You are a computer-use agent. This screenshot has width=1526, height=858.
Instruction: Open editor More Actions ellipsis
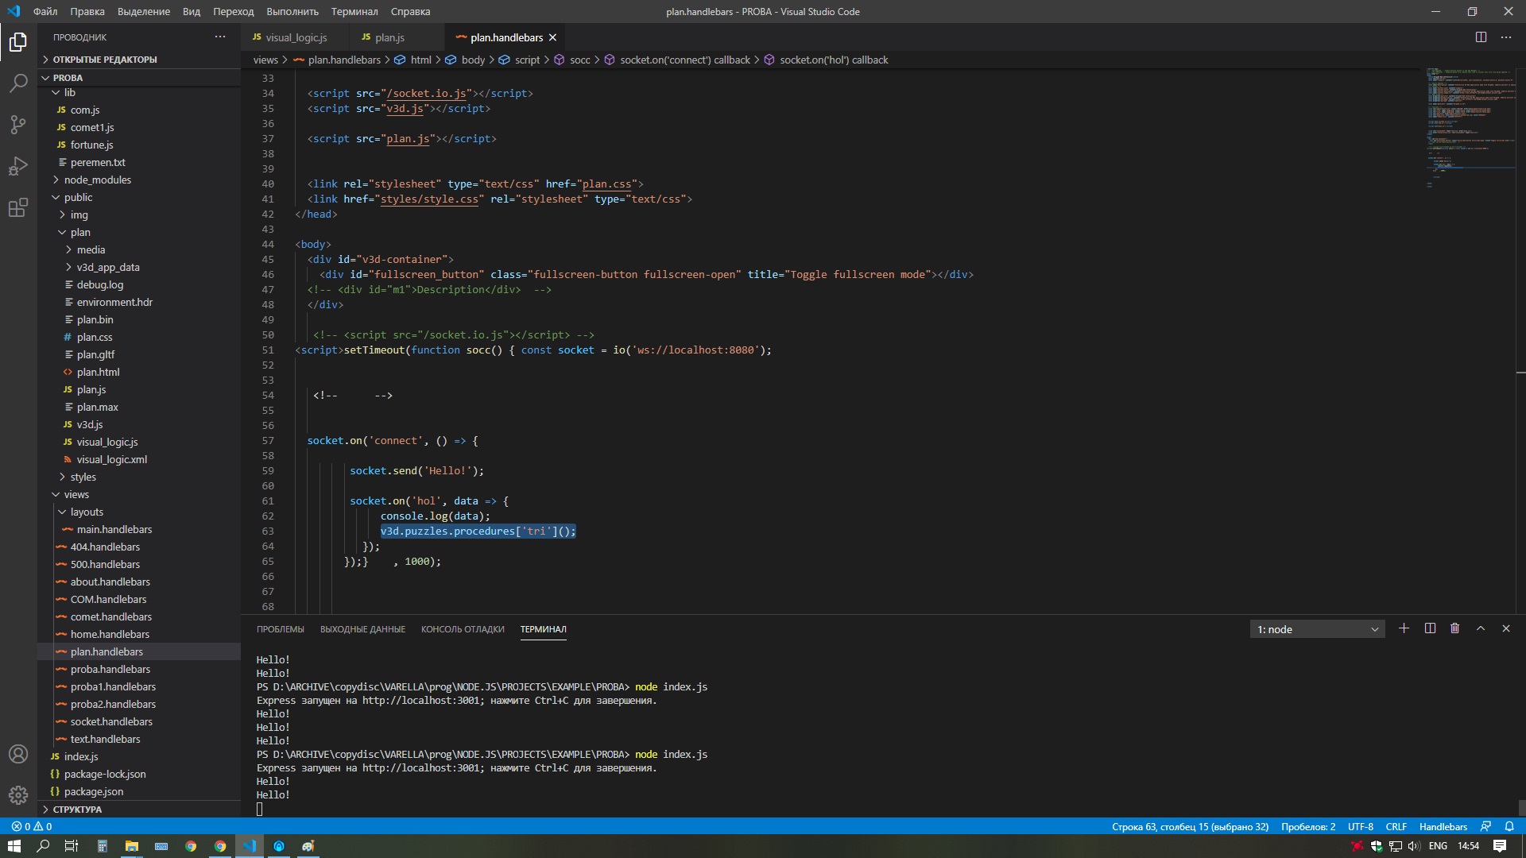click(x=1506, y=37)
